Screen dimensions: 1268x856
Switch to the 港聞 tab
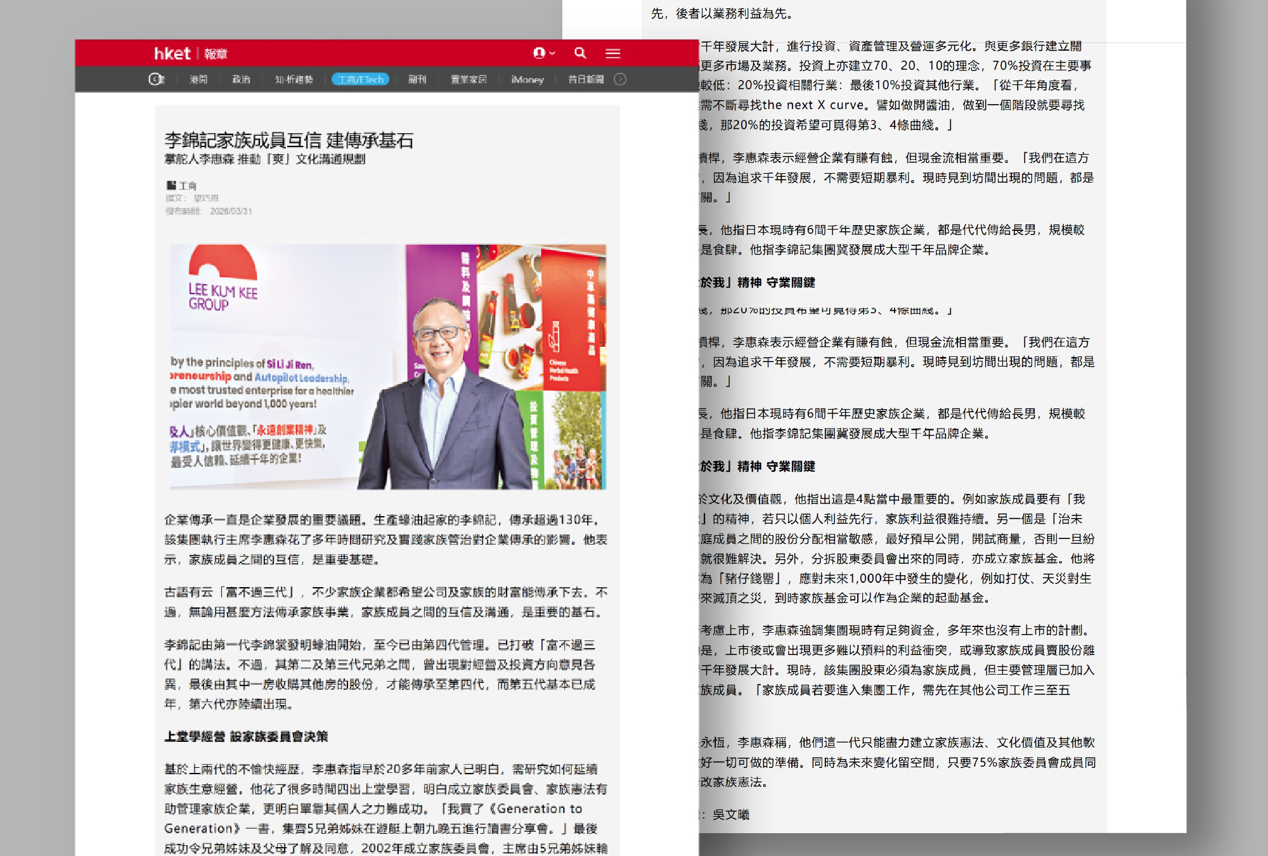click(198, 79)
